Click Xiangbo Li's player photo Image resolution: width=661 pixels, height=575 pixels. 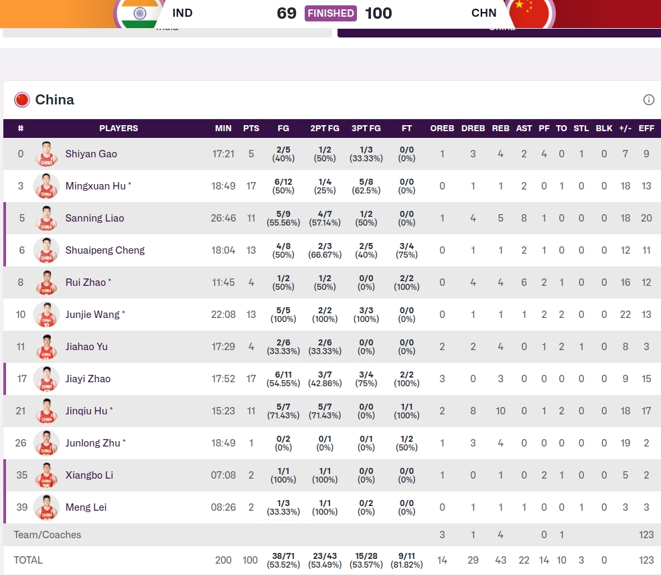pyautogui.click(x=46, y=475)
